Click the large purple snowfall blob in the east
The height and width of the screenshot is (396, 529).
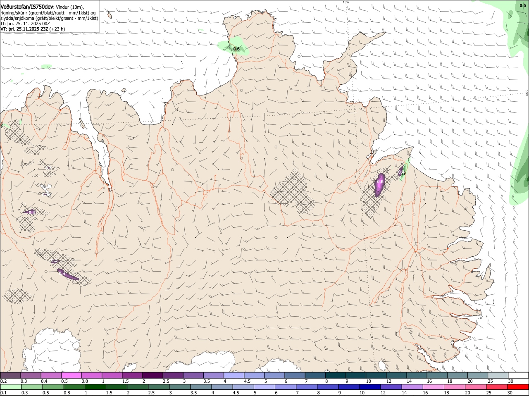(x=380, y=185)
